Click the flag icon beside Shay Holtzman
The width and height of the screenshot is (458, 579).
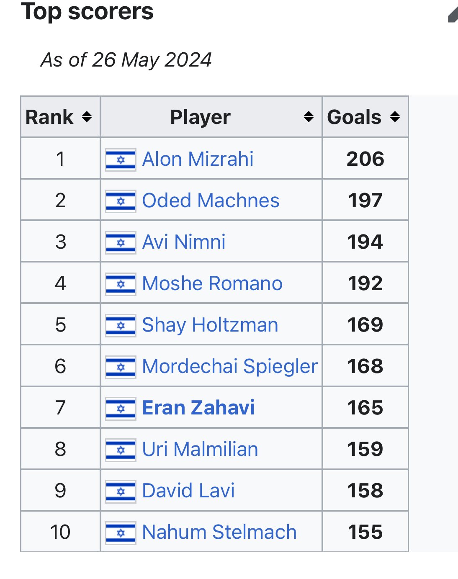[x=121, y=325]
